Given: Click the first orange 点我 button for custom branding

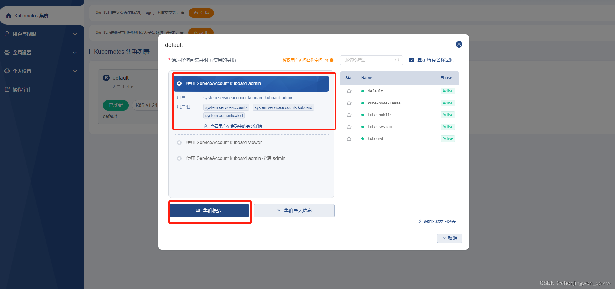Looking at the screenshot, I should [201, 13].
